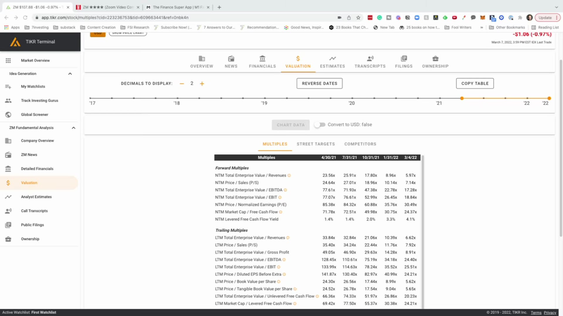The width and height of the screenshot is (563, 316).
Task: Click Analyst Estimates trend-line icon
Action: point(8,197)
